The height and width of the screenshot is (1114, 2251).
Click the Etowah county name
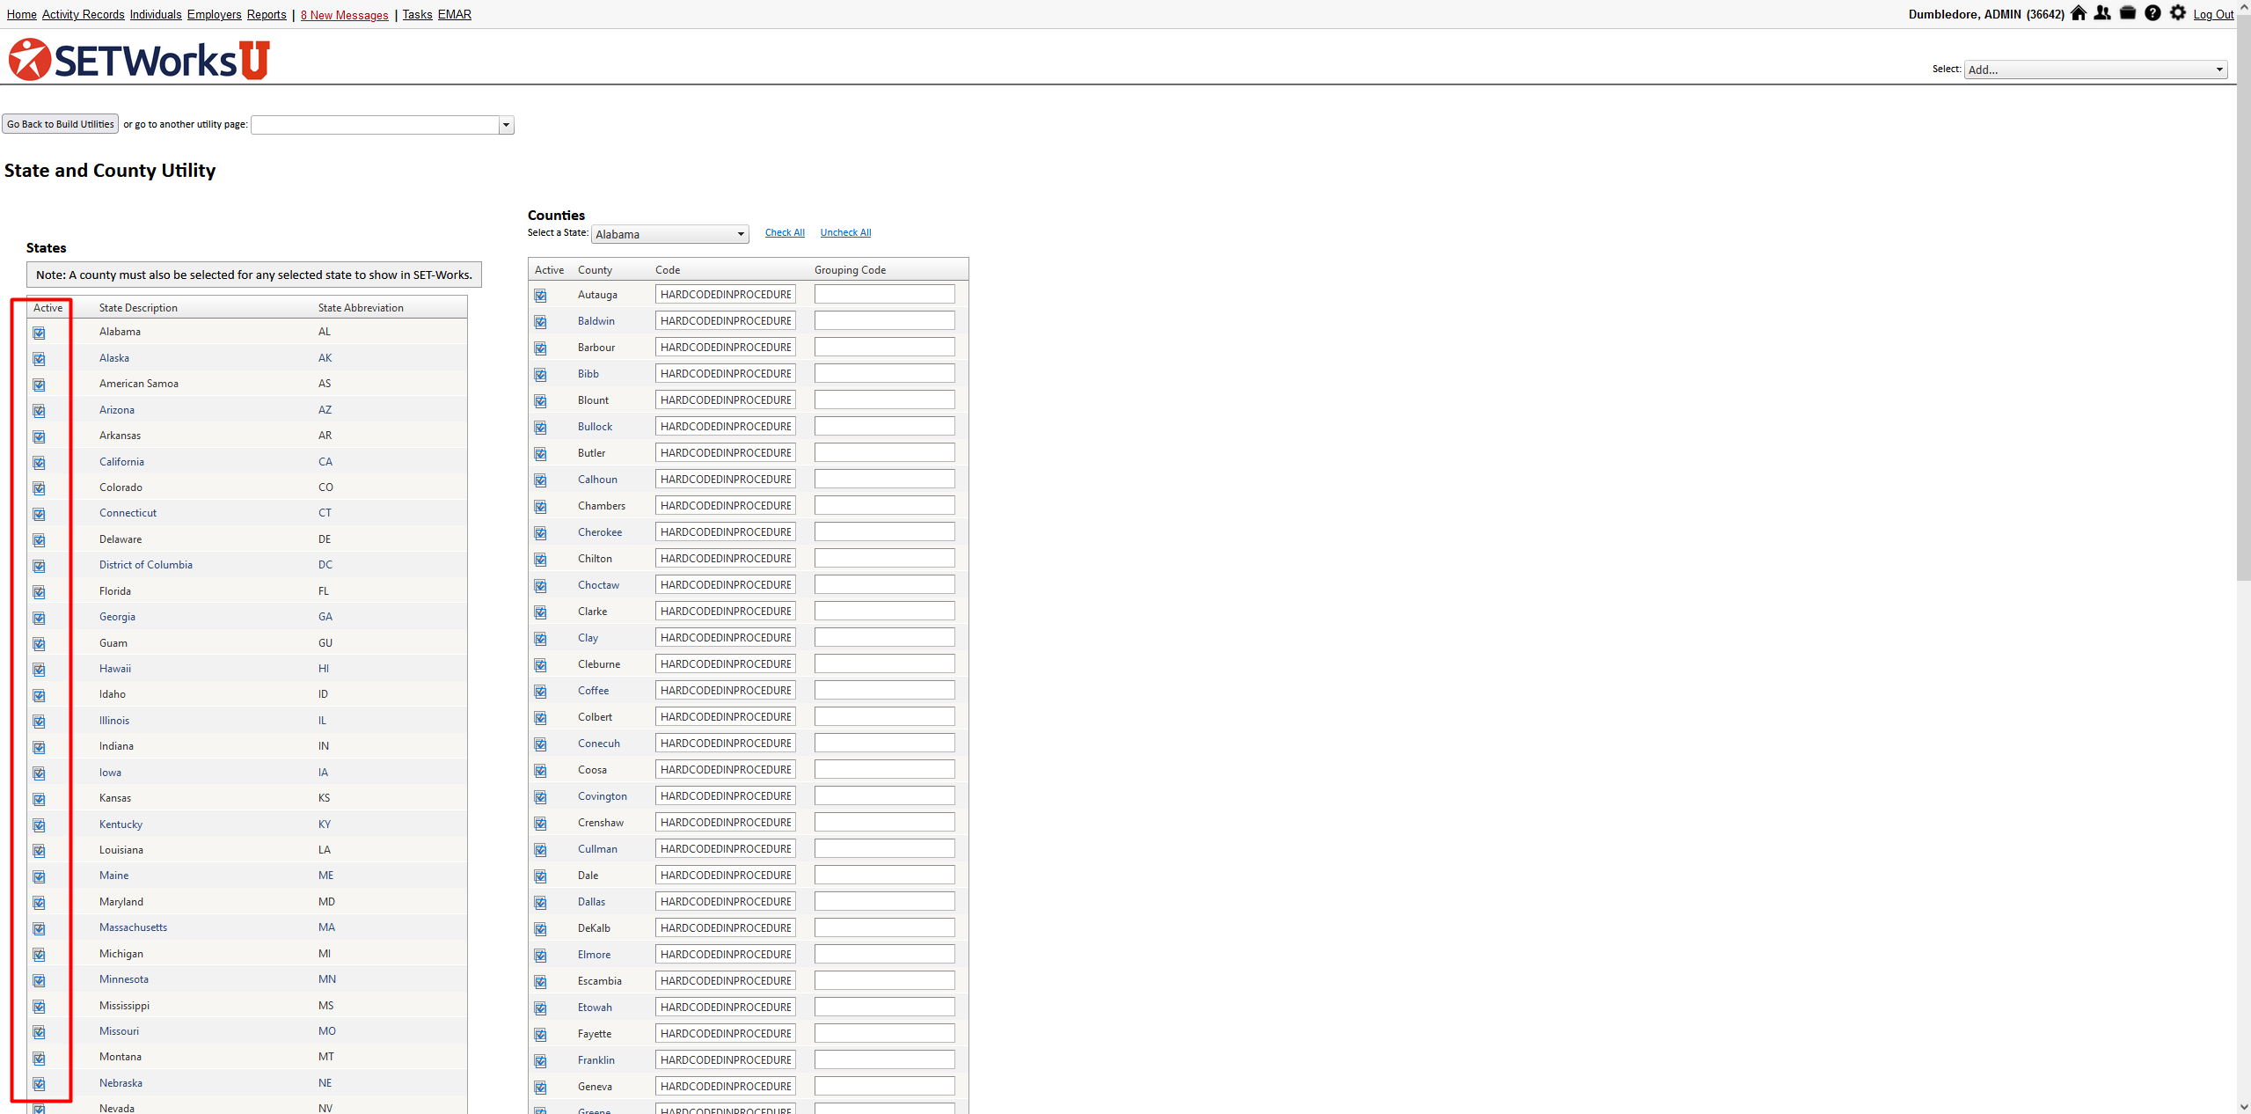click(x=595, y=1008)
